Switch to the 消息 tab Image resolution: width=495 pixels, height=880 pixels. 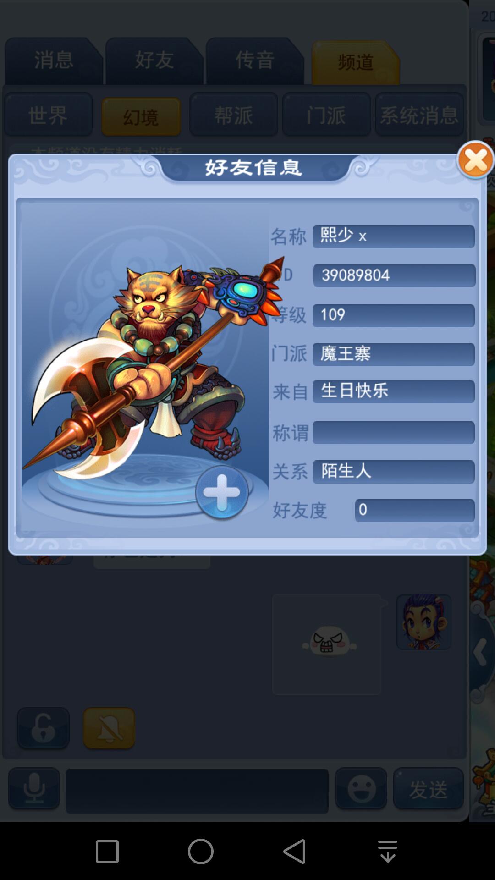[54, 61]
